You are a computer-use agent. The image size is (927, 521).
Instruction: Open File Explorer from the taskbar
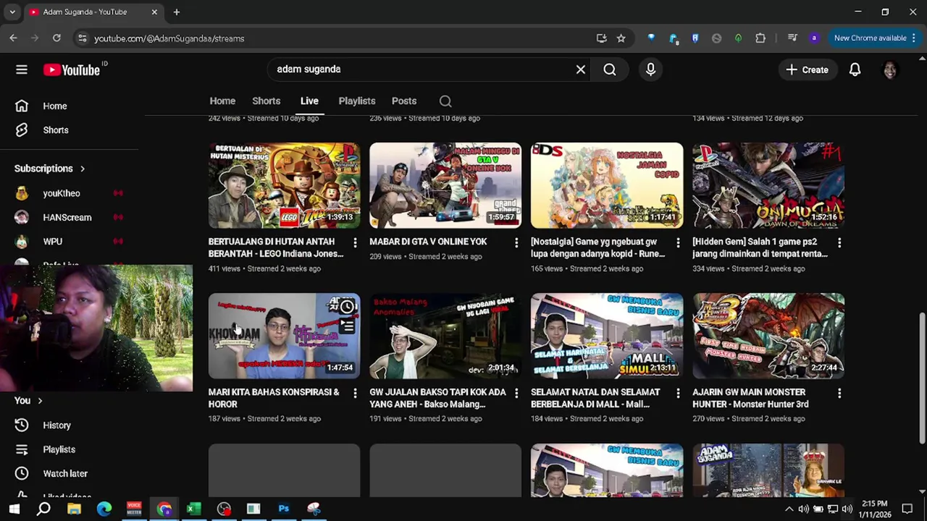coord(74,509)
